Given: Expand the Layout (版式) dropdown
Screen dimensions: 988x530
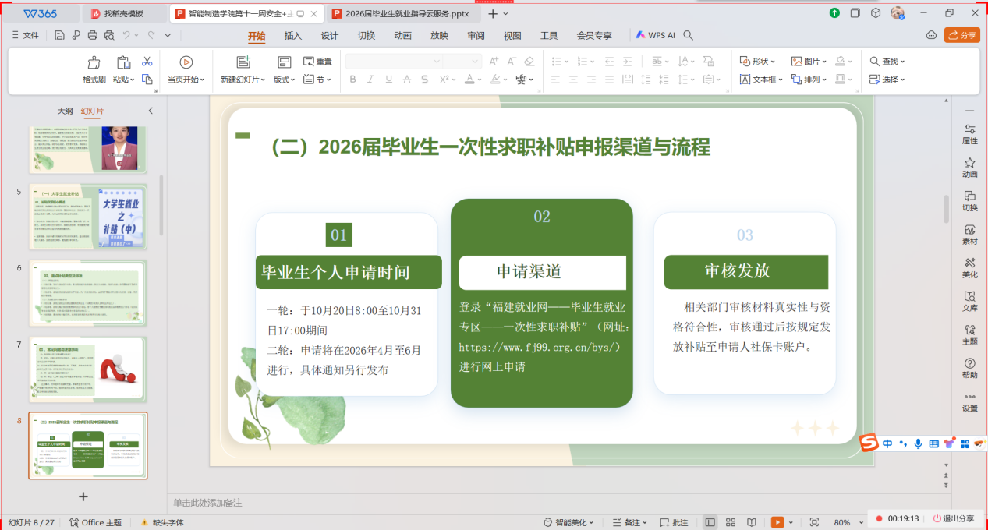Looking at the screenshot, I should click(x=284, y=79).
